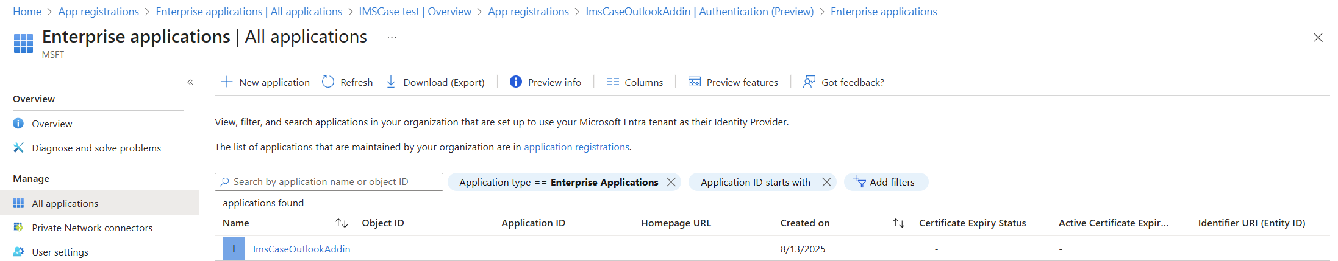
Task: Click the Enterprise applications grid icon beside title
Action: click(23, 43)
